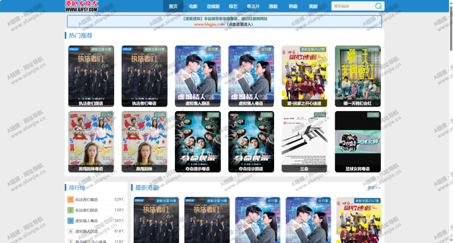Viewport: 453px width, 243px height.
Task: Click the 点击这里进入 text in notice
Action: 241,24
